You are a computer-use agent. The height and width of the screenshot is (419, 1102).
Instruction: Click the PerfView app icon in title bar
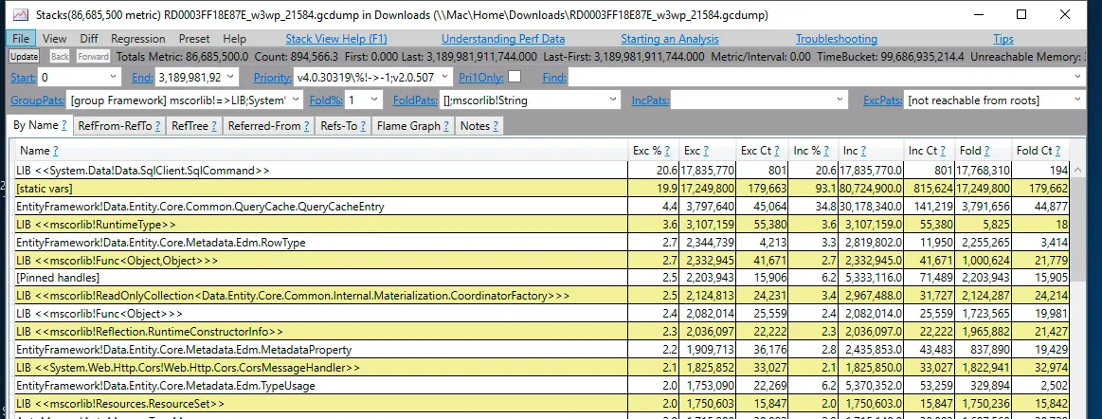pyautogui.click(x=21, y=14)
